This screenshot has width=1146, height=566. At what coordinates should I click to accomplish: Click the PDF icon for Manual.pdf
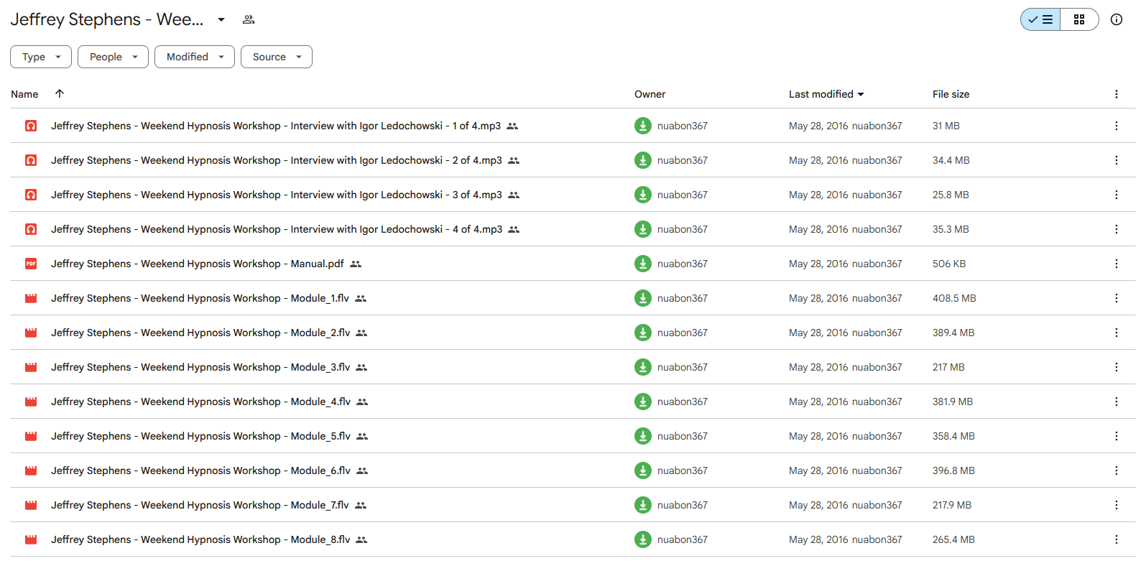click(x=31, y=264)
